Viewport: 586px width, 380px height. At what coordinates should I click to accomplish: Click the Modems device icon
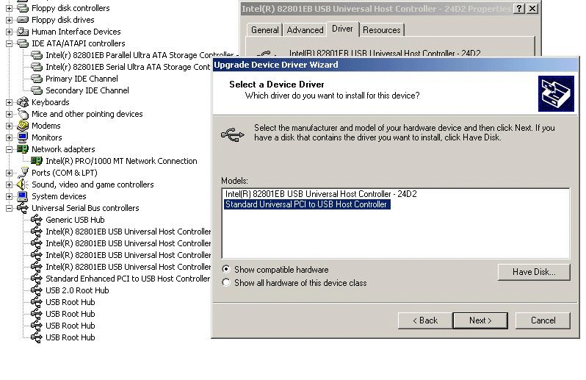[22, 126]
